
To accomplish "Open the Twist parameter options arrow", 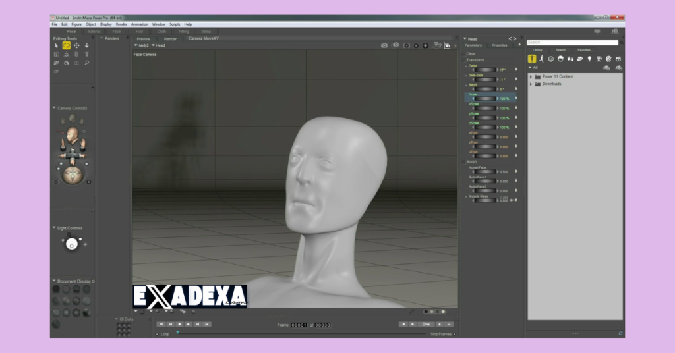I will (517, 69).
